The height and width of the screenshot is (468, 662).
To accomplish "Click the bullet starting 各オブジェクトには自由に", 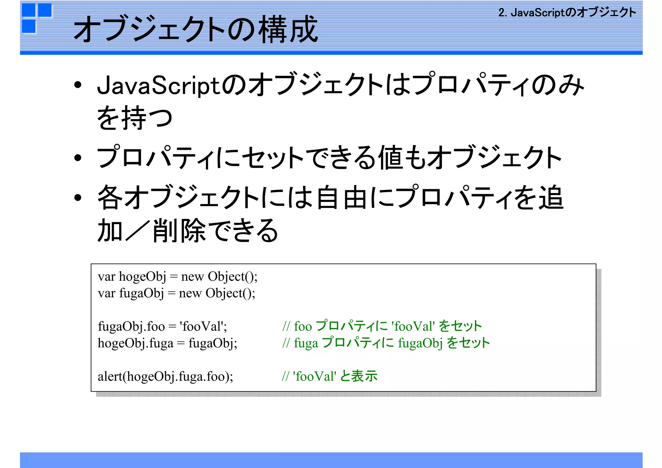I will (331, 197).
